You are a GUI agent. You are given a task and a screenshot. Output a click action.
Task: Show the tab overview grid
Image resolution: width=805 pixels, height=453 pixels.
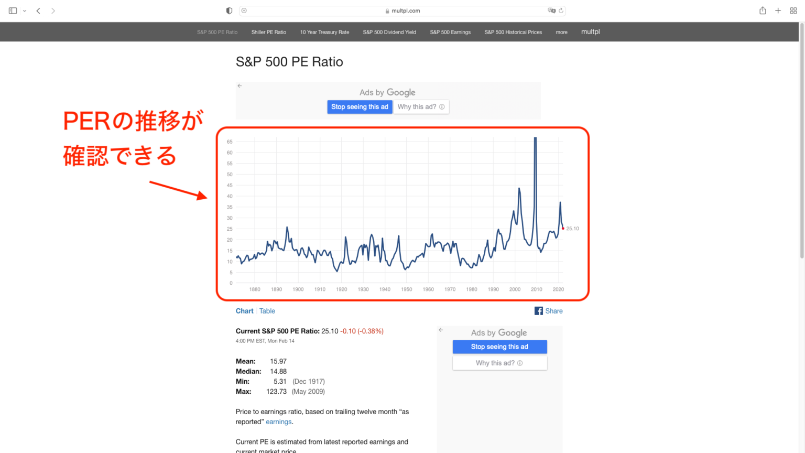[x=793, y=10]
